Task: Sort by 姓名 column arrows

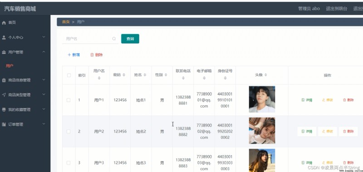Action: click(x=145, y=75)
